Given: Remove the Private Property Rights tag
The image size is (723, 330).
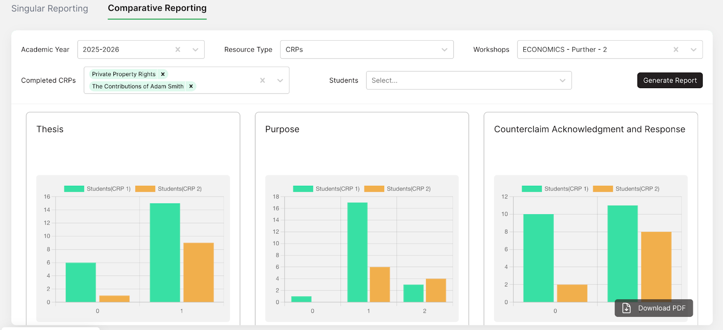Looking at the screenshot, I should tap(163, 74).
